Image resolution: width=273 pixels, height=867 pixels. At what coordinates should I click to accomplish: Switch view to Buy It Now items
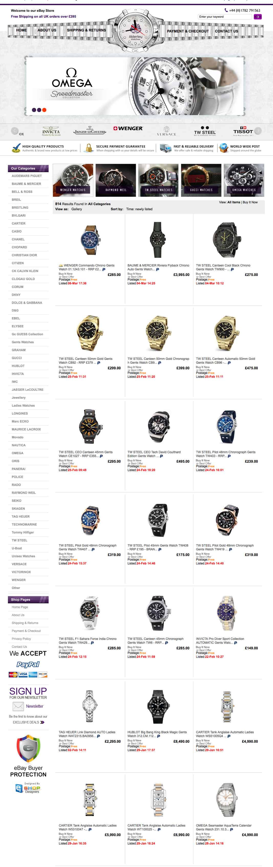click(250, 202)
